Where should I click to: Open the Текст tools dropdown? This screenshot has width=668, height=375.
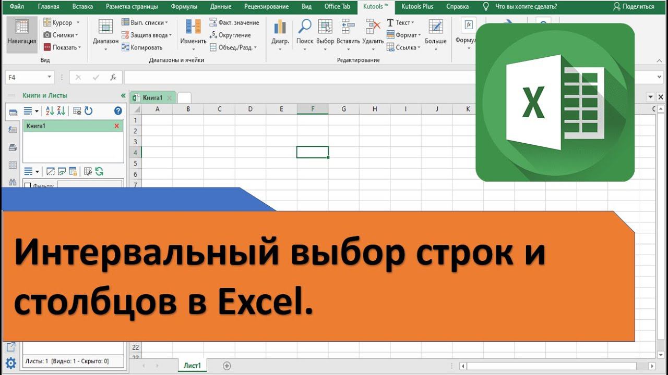coord(400,22)
